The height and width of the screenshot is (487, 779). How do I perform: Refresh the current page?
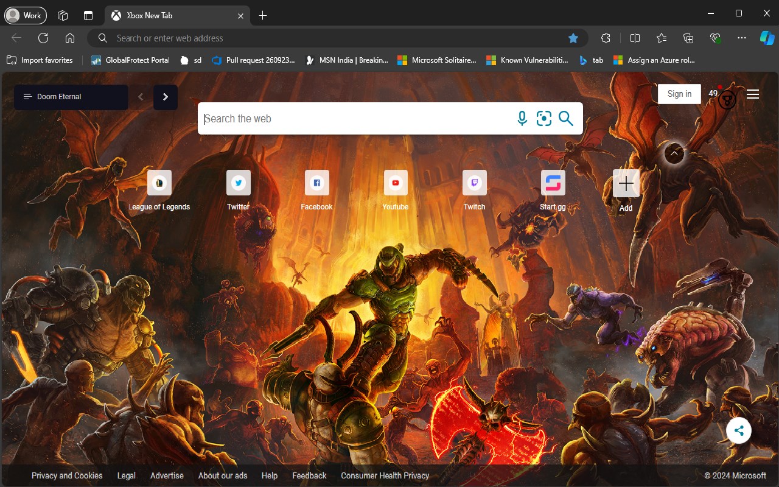point(43,38)
